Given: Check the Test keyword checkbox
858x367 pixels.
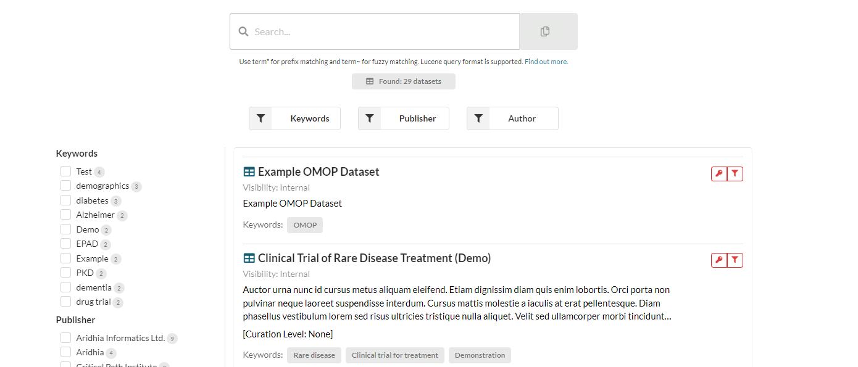Looking at the screenshot, I should tap(65, 171).
